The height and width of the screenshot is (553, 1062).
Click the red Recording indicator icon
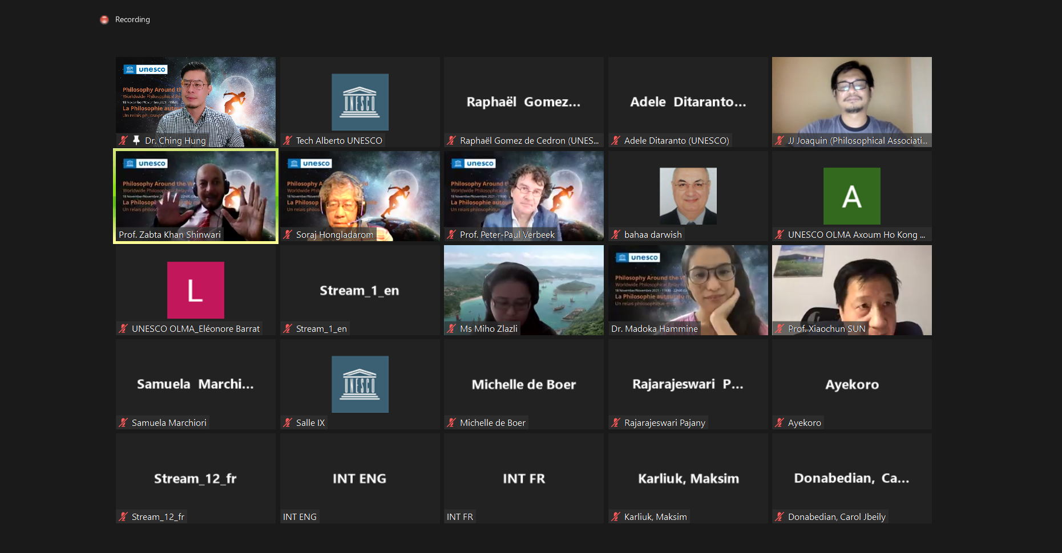104,20
